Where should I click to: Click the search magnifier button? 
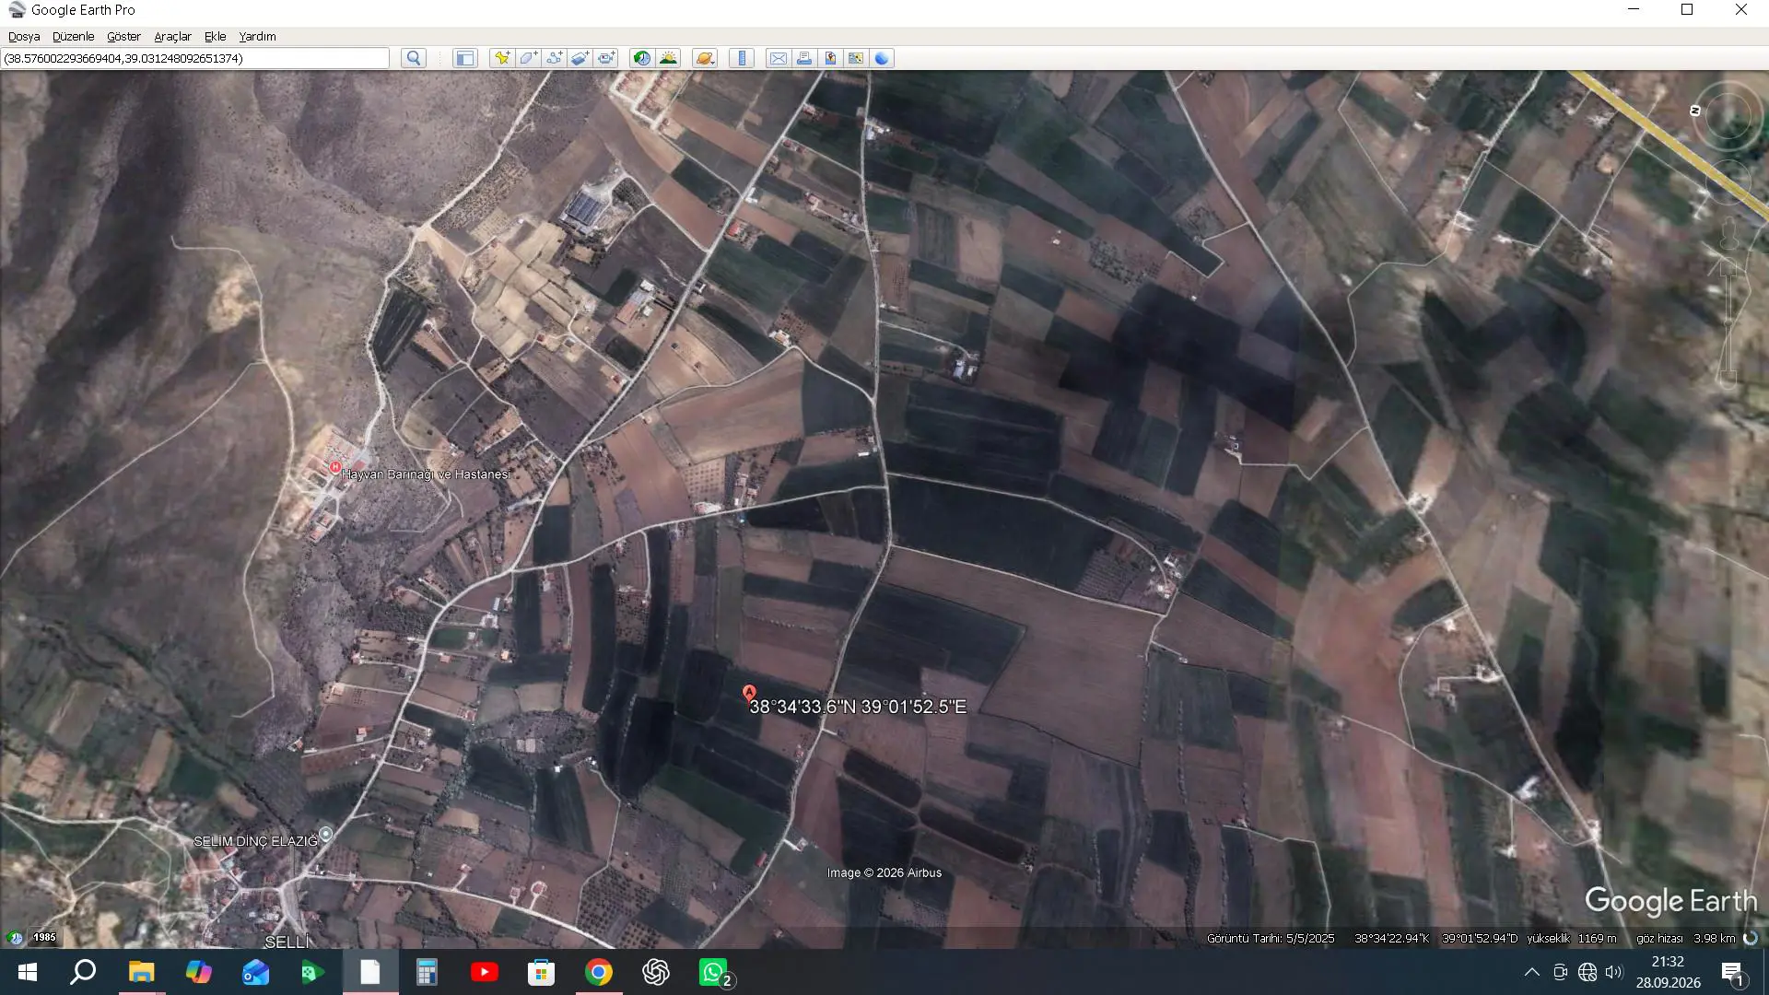(414, 58)
